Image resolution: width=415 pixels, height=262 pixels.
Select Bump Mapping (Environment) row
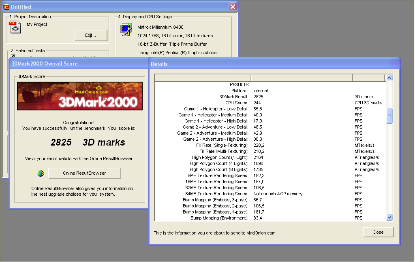pyautogui.click(x=270, y=218)
